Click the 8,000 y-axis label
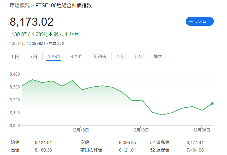 click(x=15, y=126)
